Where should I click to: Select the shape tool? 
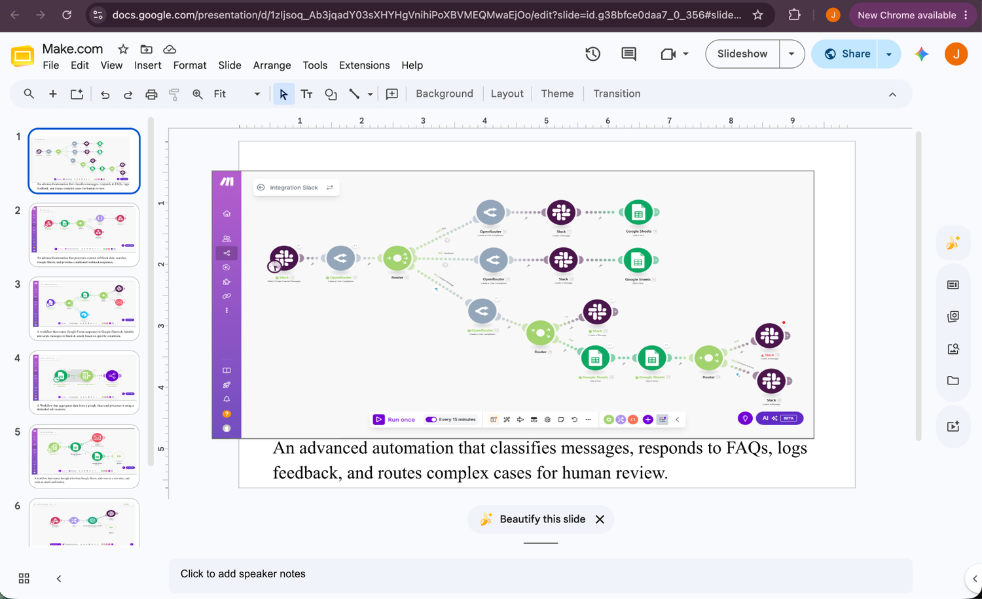point(331,94)
